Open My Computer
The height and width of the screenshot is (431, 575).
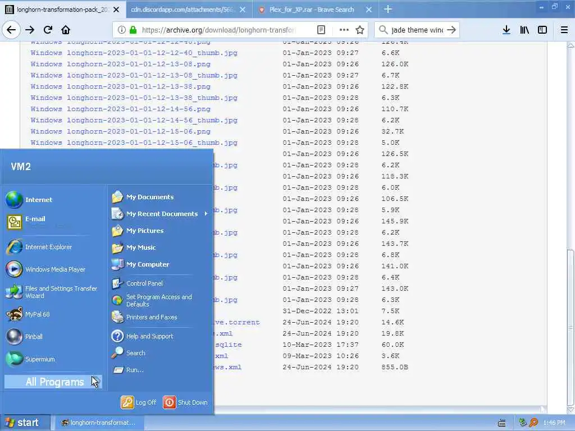coord(141,264)
